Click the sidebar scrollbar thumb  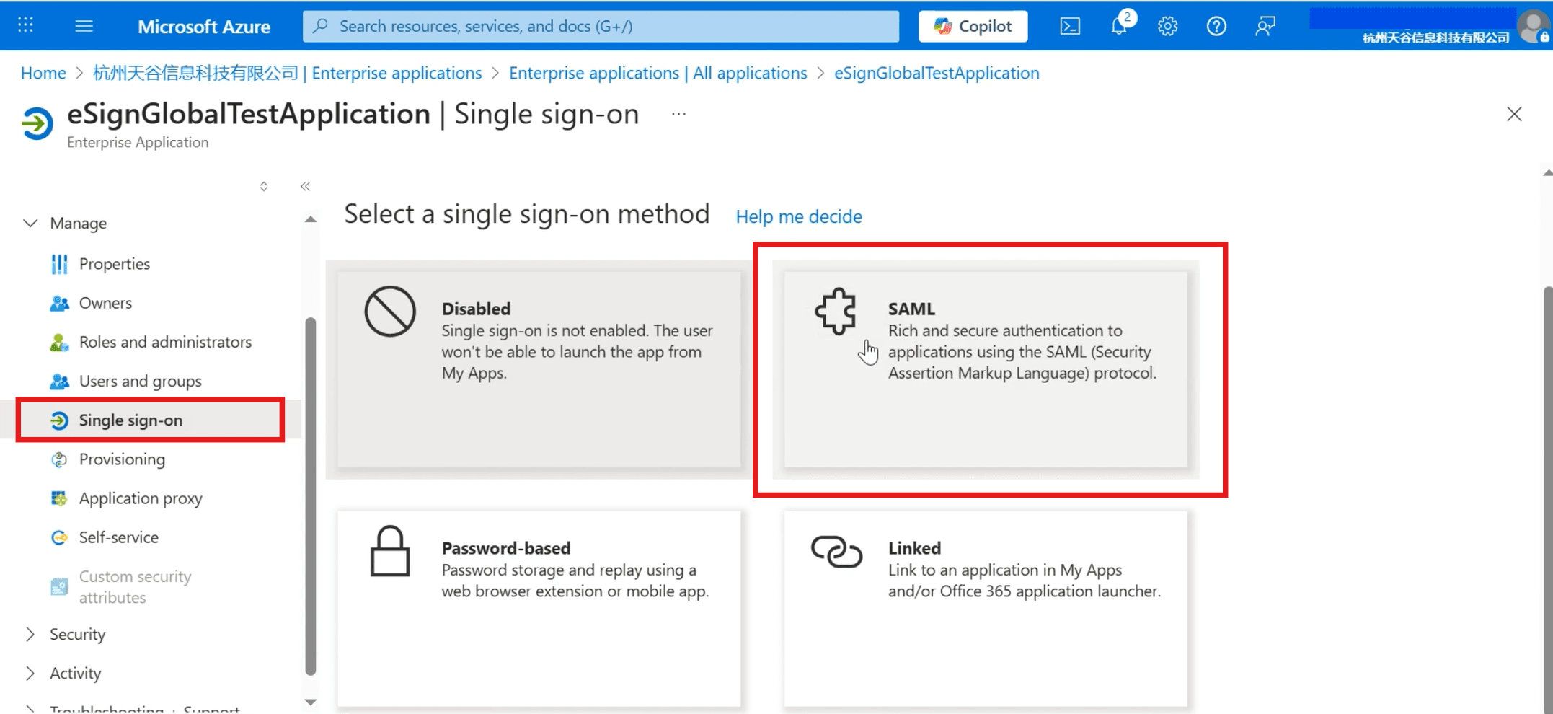point(311,496)
